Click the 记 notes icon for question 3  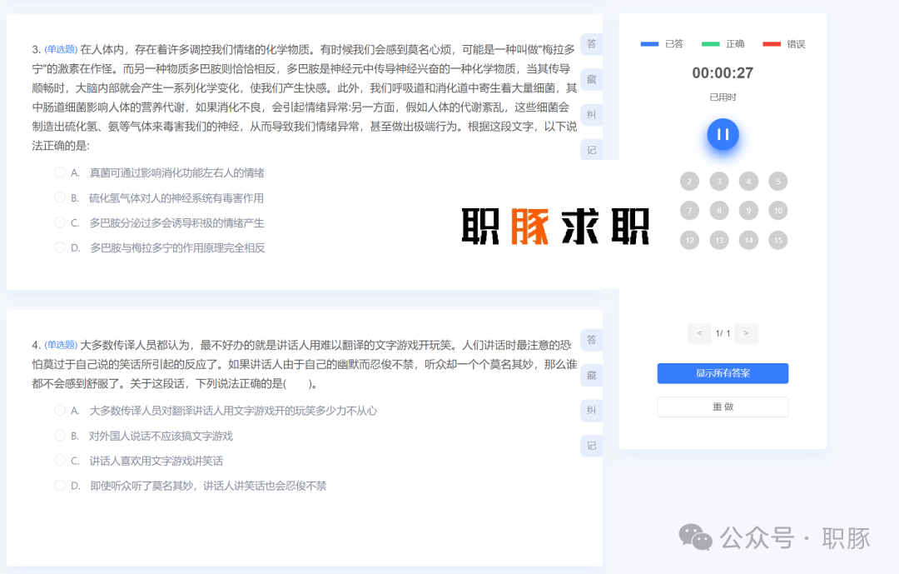tap(591, 150)
